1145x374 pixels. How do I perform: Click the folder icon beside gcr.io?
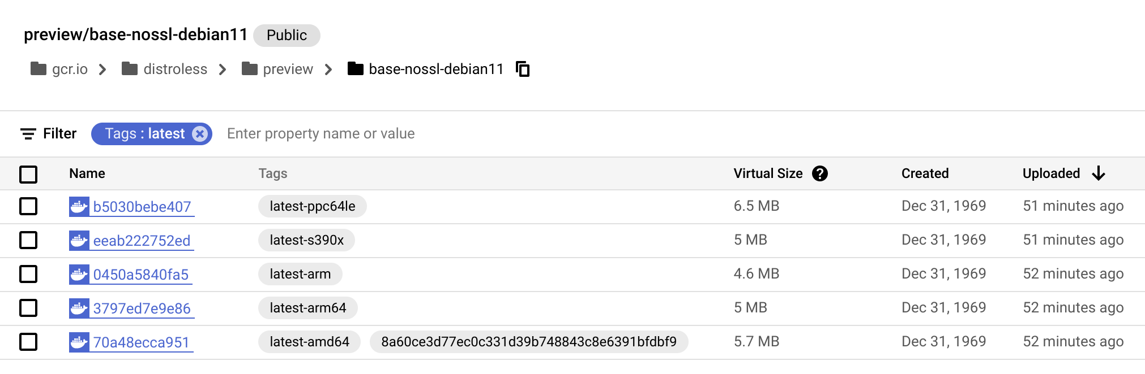pos(38,69)
